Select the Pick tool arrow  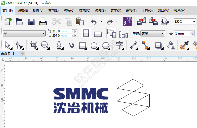(x=8, y=45)
